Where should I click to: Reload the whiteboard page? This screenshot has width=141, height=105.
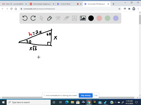point(11,9)
